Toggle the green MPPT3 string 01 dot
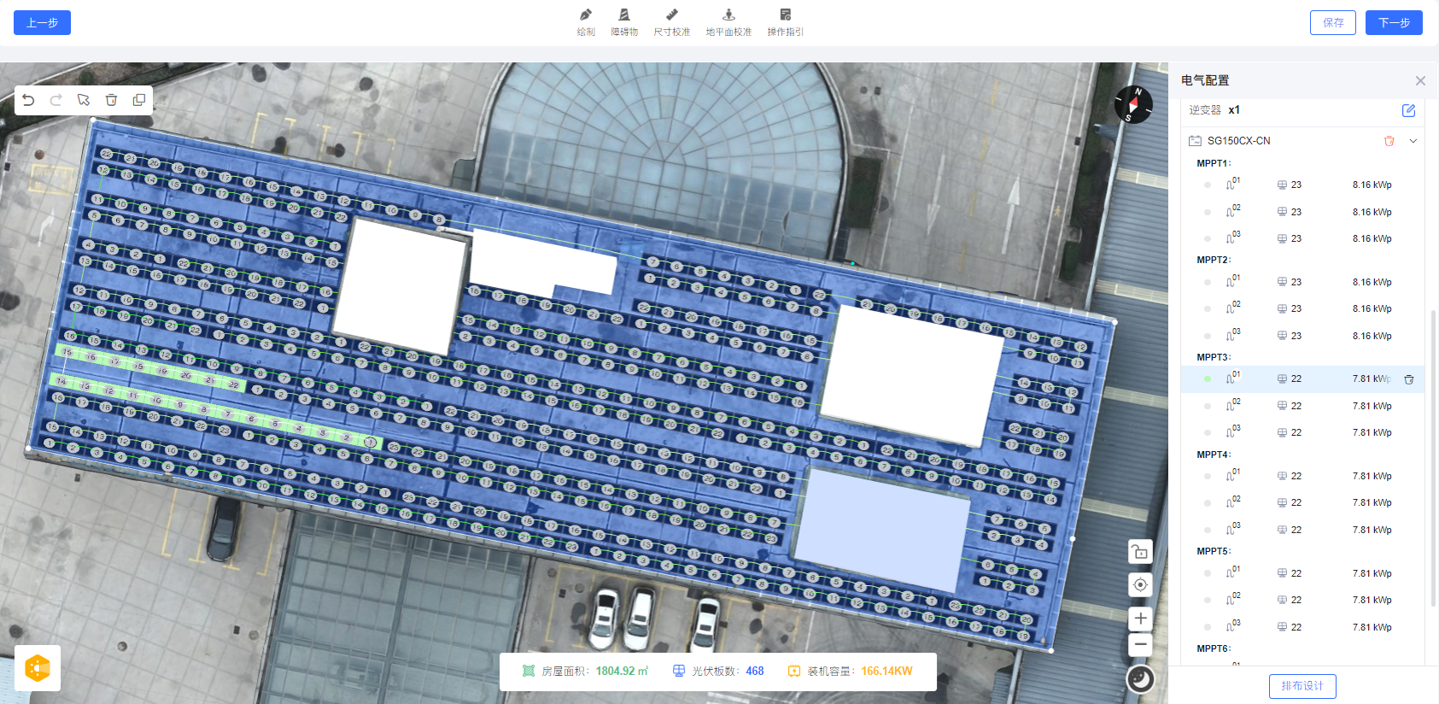 click(1207, 378)
